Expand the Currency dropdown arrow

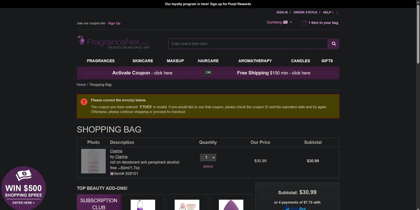(291, 22)
